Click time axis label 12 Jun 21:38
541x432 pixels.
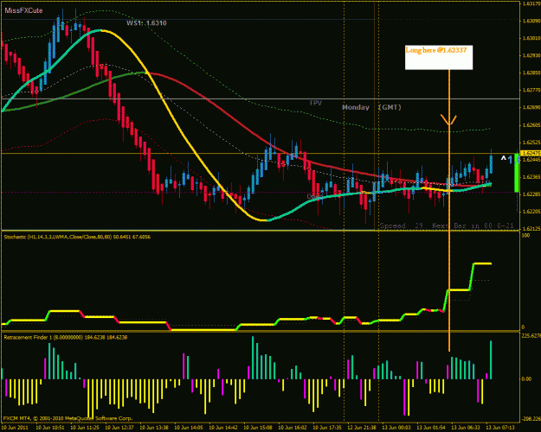click(362, 428)
